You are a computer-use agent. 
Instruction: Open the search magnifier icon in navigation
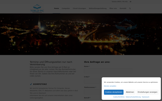tap(130, 8)
